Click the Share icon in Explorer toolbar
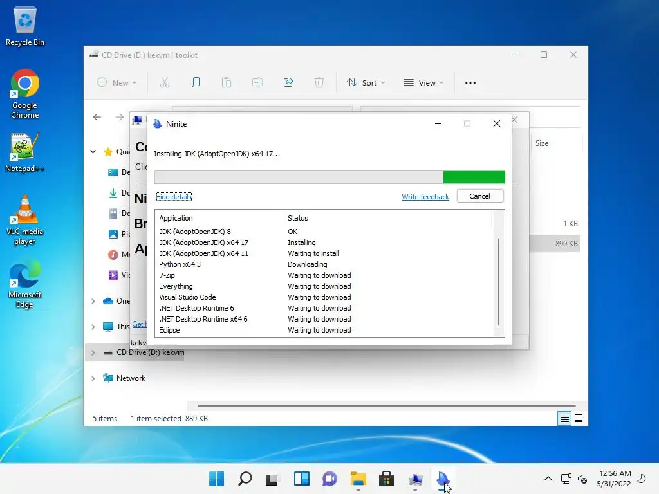The image size is (659, 494). tap(288, 83)
